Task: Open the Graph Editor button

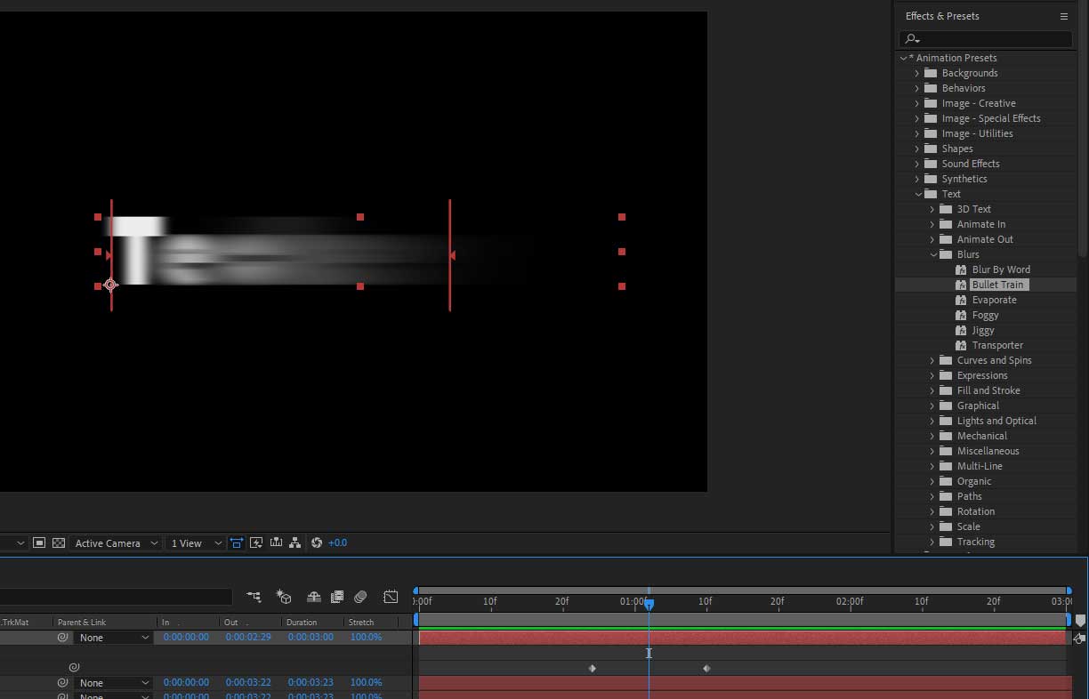Action: 391,597
